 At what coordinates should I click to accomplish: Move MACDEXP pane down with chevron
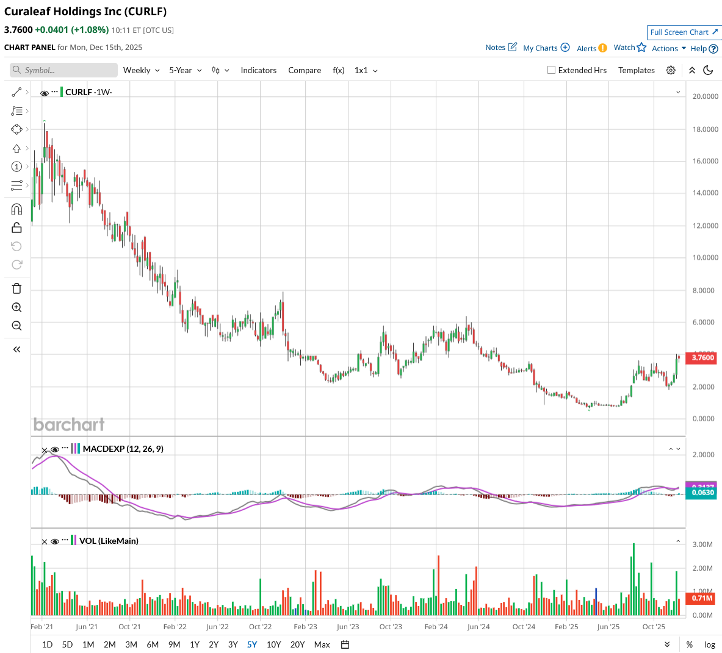[x=678, y=449]
